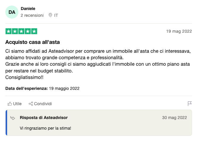198x142 pixels.
Task: Click the third green rating star
Action: coord(21,31)
